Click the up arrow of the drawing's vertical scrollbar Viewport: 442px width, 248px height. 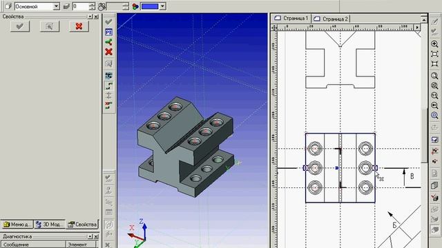pyautogui.click(x=424, y=19)
